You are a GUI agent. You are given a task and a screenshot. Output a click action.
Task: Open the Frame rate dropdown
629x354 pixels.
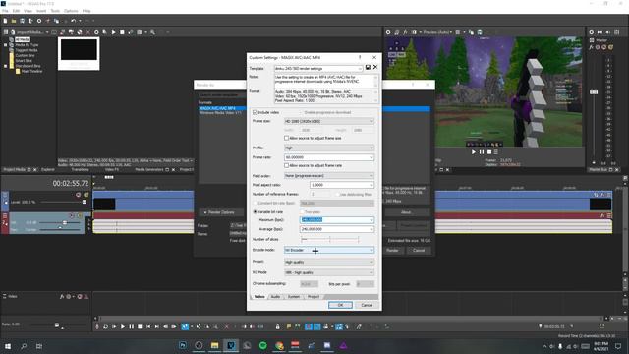tap(329, 157)
